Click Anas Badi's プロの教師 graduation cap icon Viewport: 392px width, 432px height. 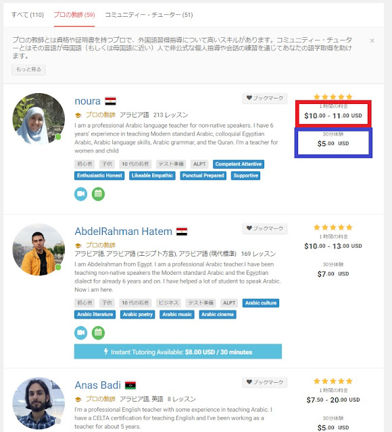pos(78,399)
